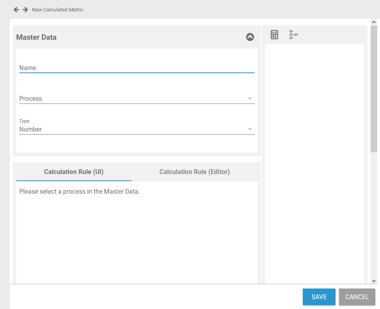
Task: Click the back arrow icon
Action: [16, 9]
